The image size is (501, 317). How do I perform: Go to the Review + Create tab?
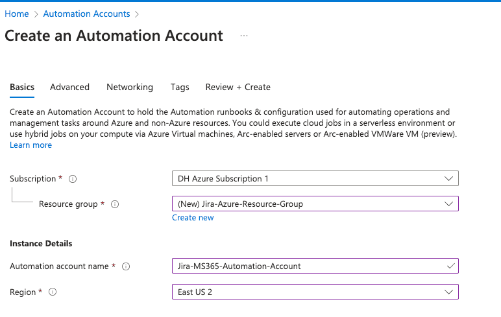click(238, 87)
